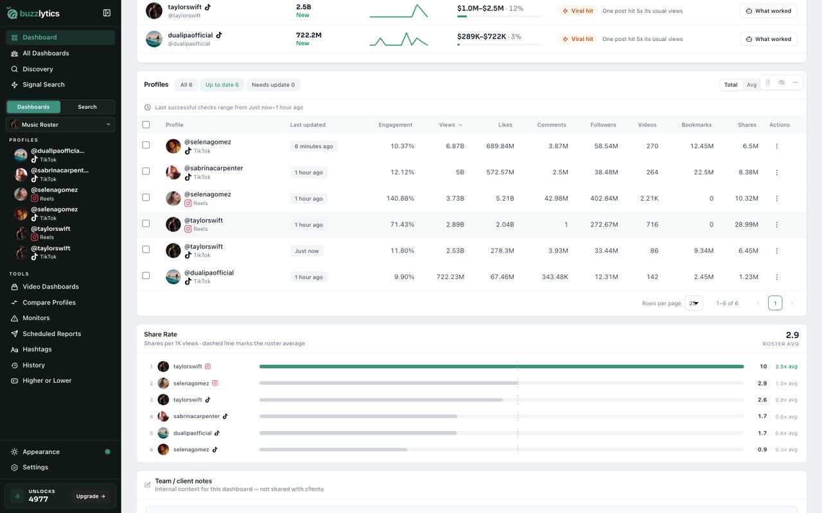
Task: Check the @dualipaofficial row checkbox
Action: point(146,276)
